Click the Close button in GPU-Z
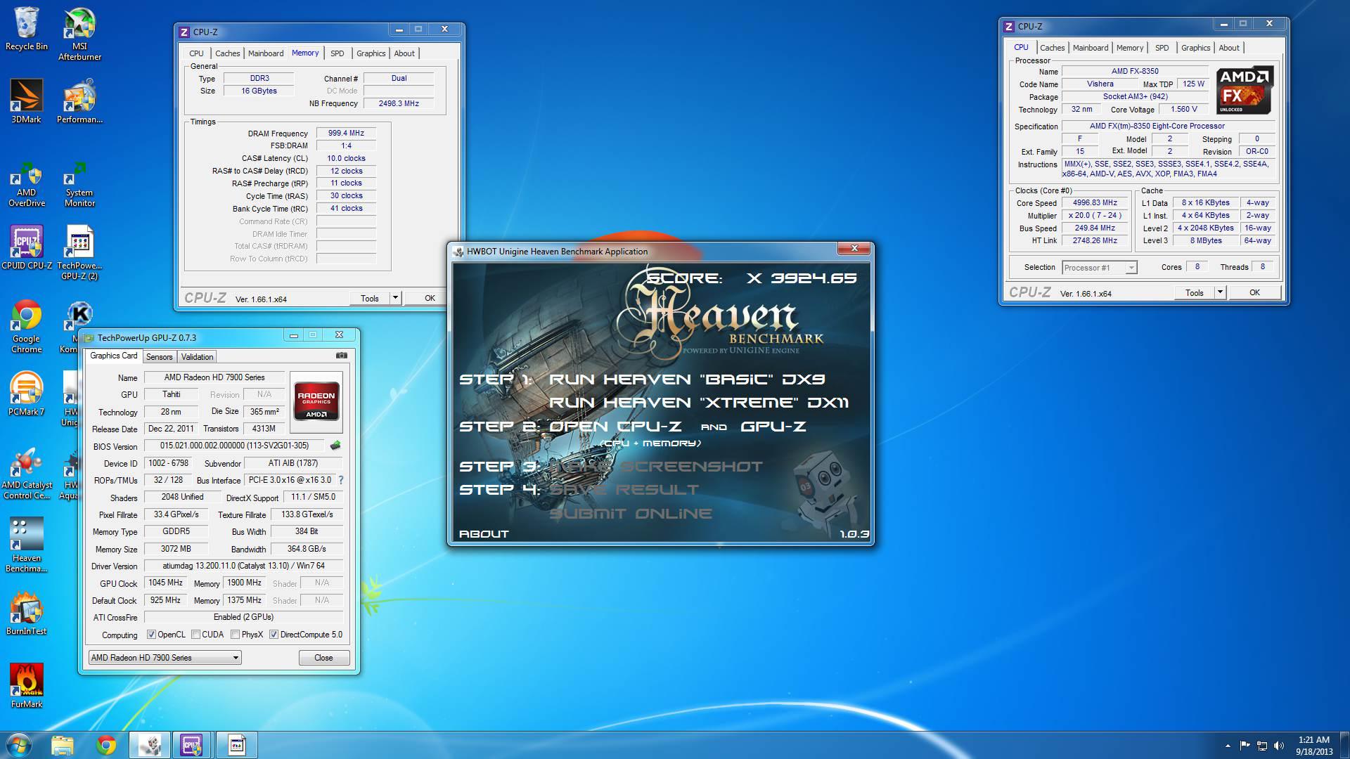Image resolution: width=1350 pixels, height=759 pixels. (x=323, y=658)
